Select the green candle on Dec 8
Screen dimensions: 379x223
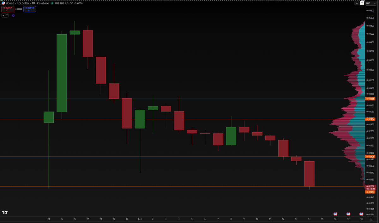click(231, 136)
